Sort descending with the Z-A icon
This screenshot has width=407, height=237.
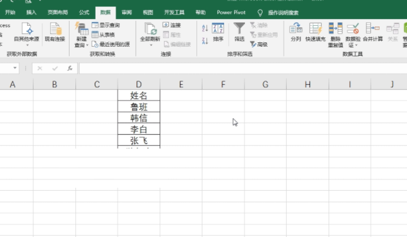pos(205,40)
